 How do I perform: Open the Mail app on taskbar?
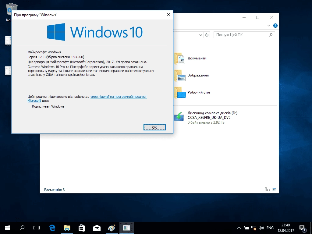97,228
